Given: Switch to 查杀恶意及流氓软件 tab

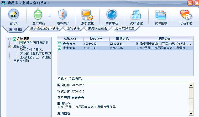Looking at the screenshot, I should (x=44, y=28).
